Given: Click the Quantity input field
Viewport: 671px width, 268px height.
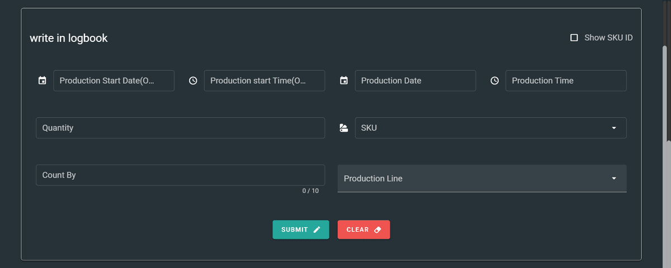Looking at the screenshot, I should click(x=180, y=128).
